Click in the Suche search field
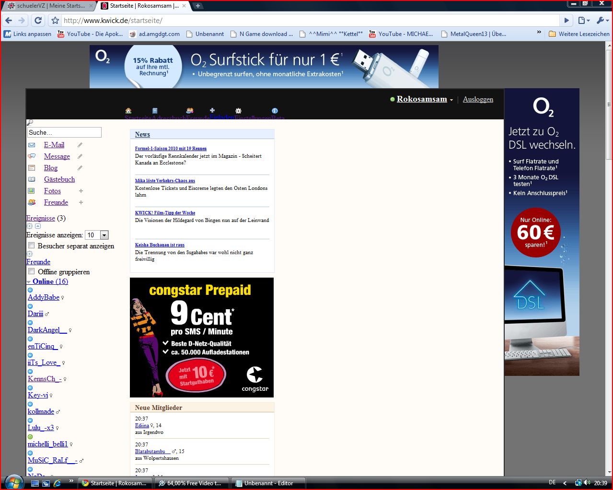Viewport: 613px width, 490px height. tap(64, 132)
